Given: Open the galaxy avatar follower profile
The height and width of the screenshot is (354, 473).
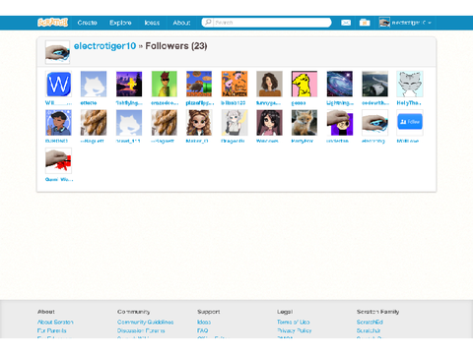Looking at the screenshot, I should coord(340,84).
